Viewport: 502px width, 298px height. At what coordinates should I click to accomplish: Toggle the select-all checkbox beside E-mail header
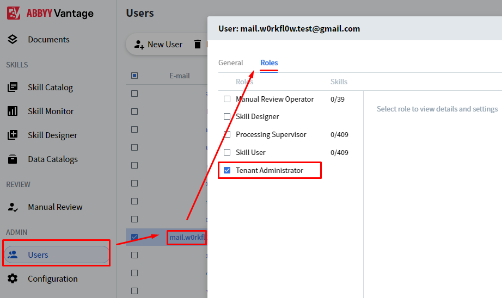pos(134,76)
